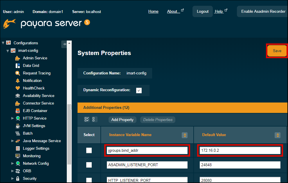Click the 172.16.0.2 default value field
The image size is (288, 183).
240,151
